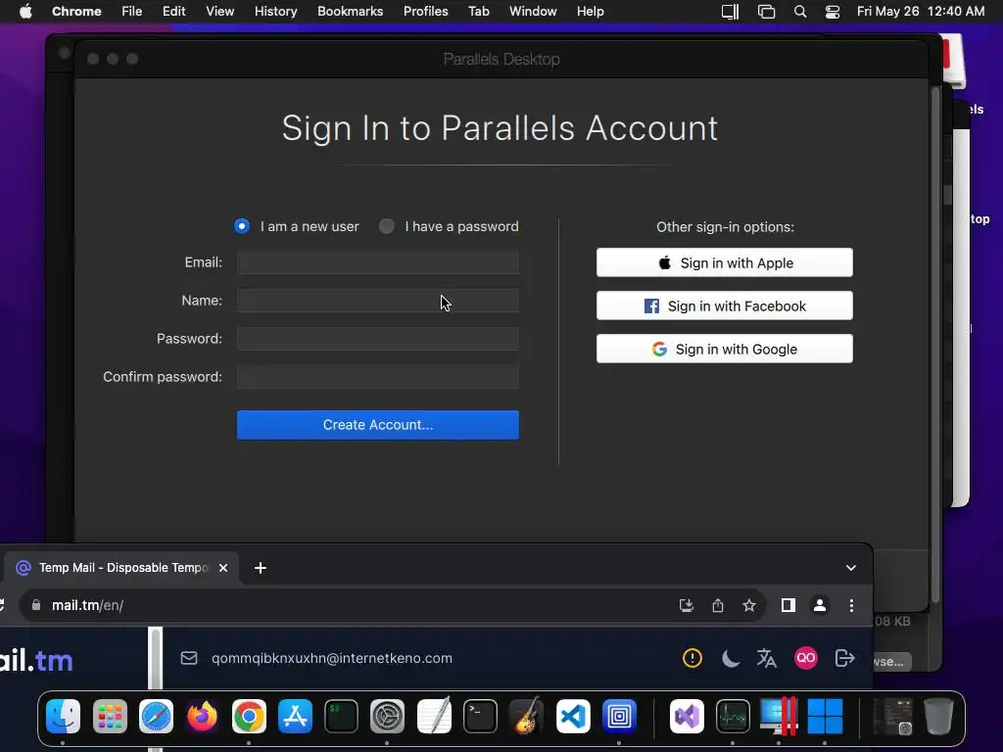Open Safari from the Dock

(x=156, y=716)
